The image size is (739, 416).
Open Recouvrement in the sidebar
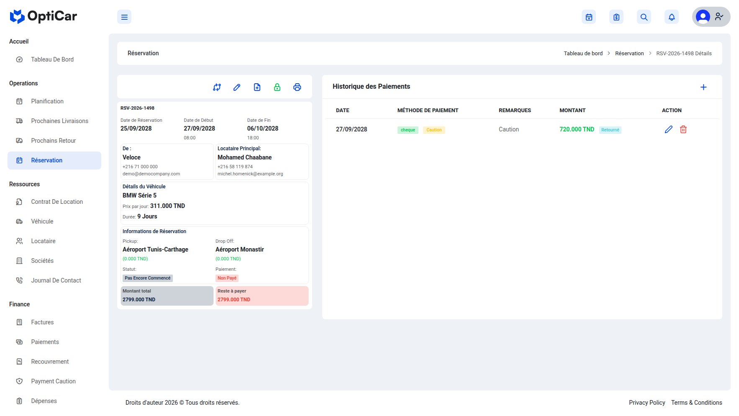pyautogui.click(x=54, y=362)
